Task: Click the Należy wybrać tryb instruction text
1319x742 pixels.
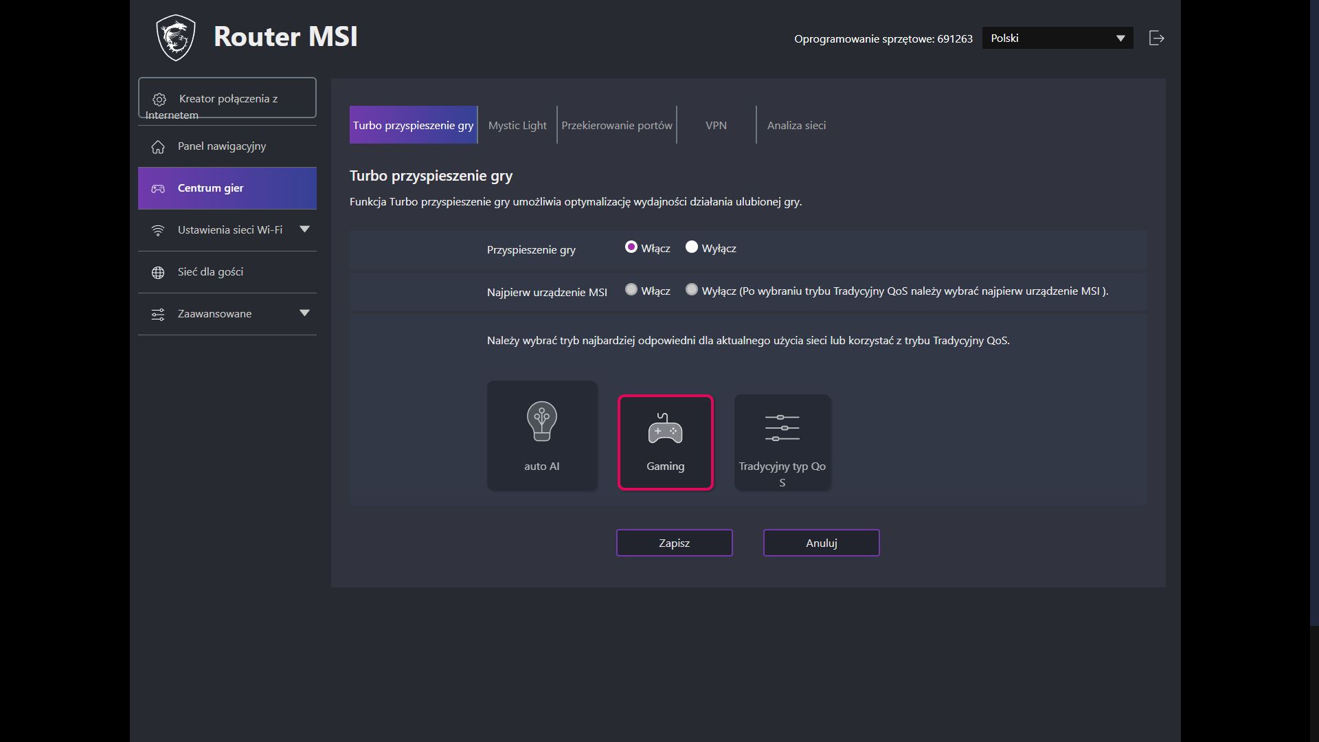Action: point(748,341)
